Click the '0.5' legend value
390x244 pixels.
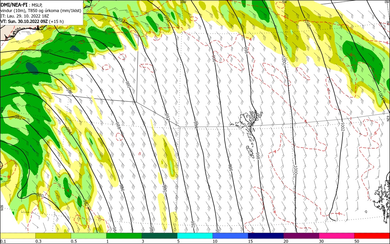point(74,241)
